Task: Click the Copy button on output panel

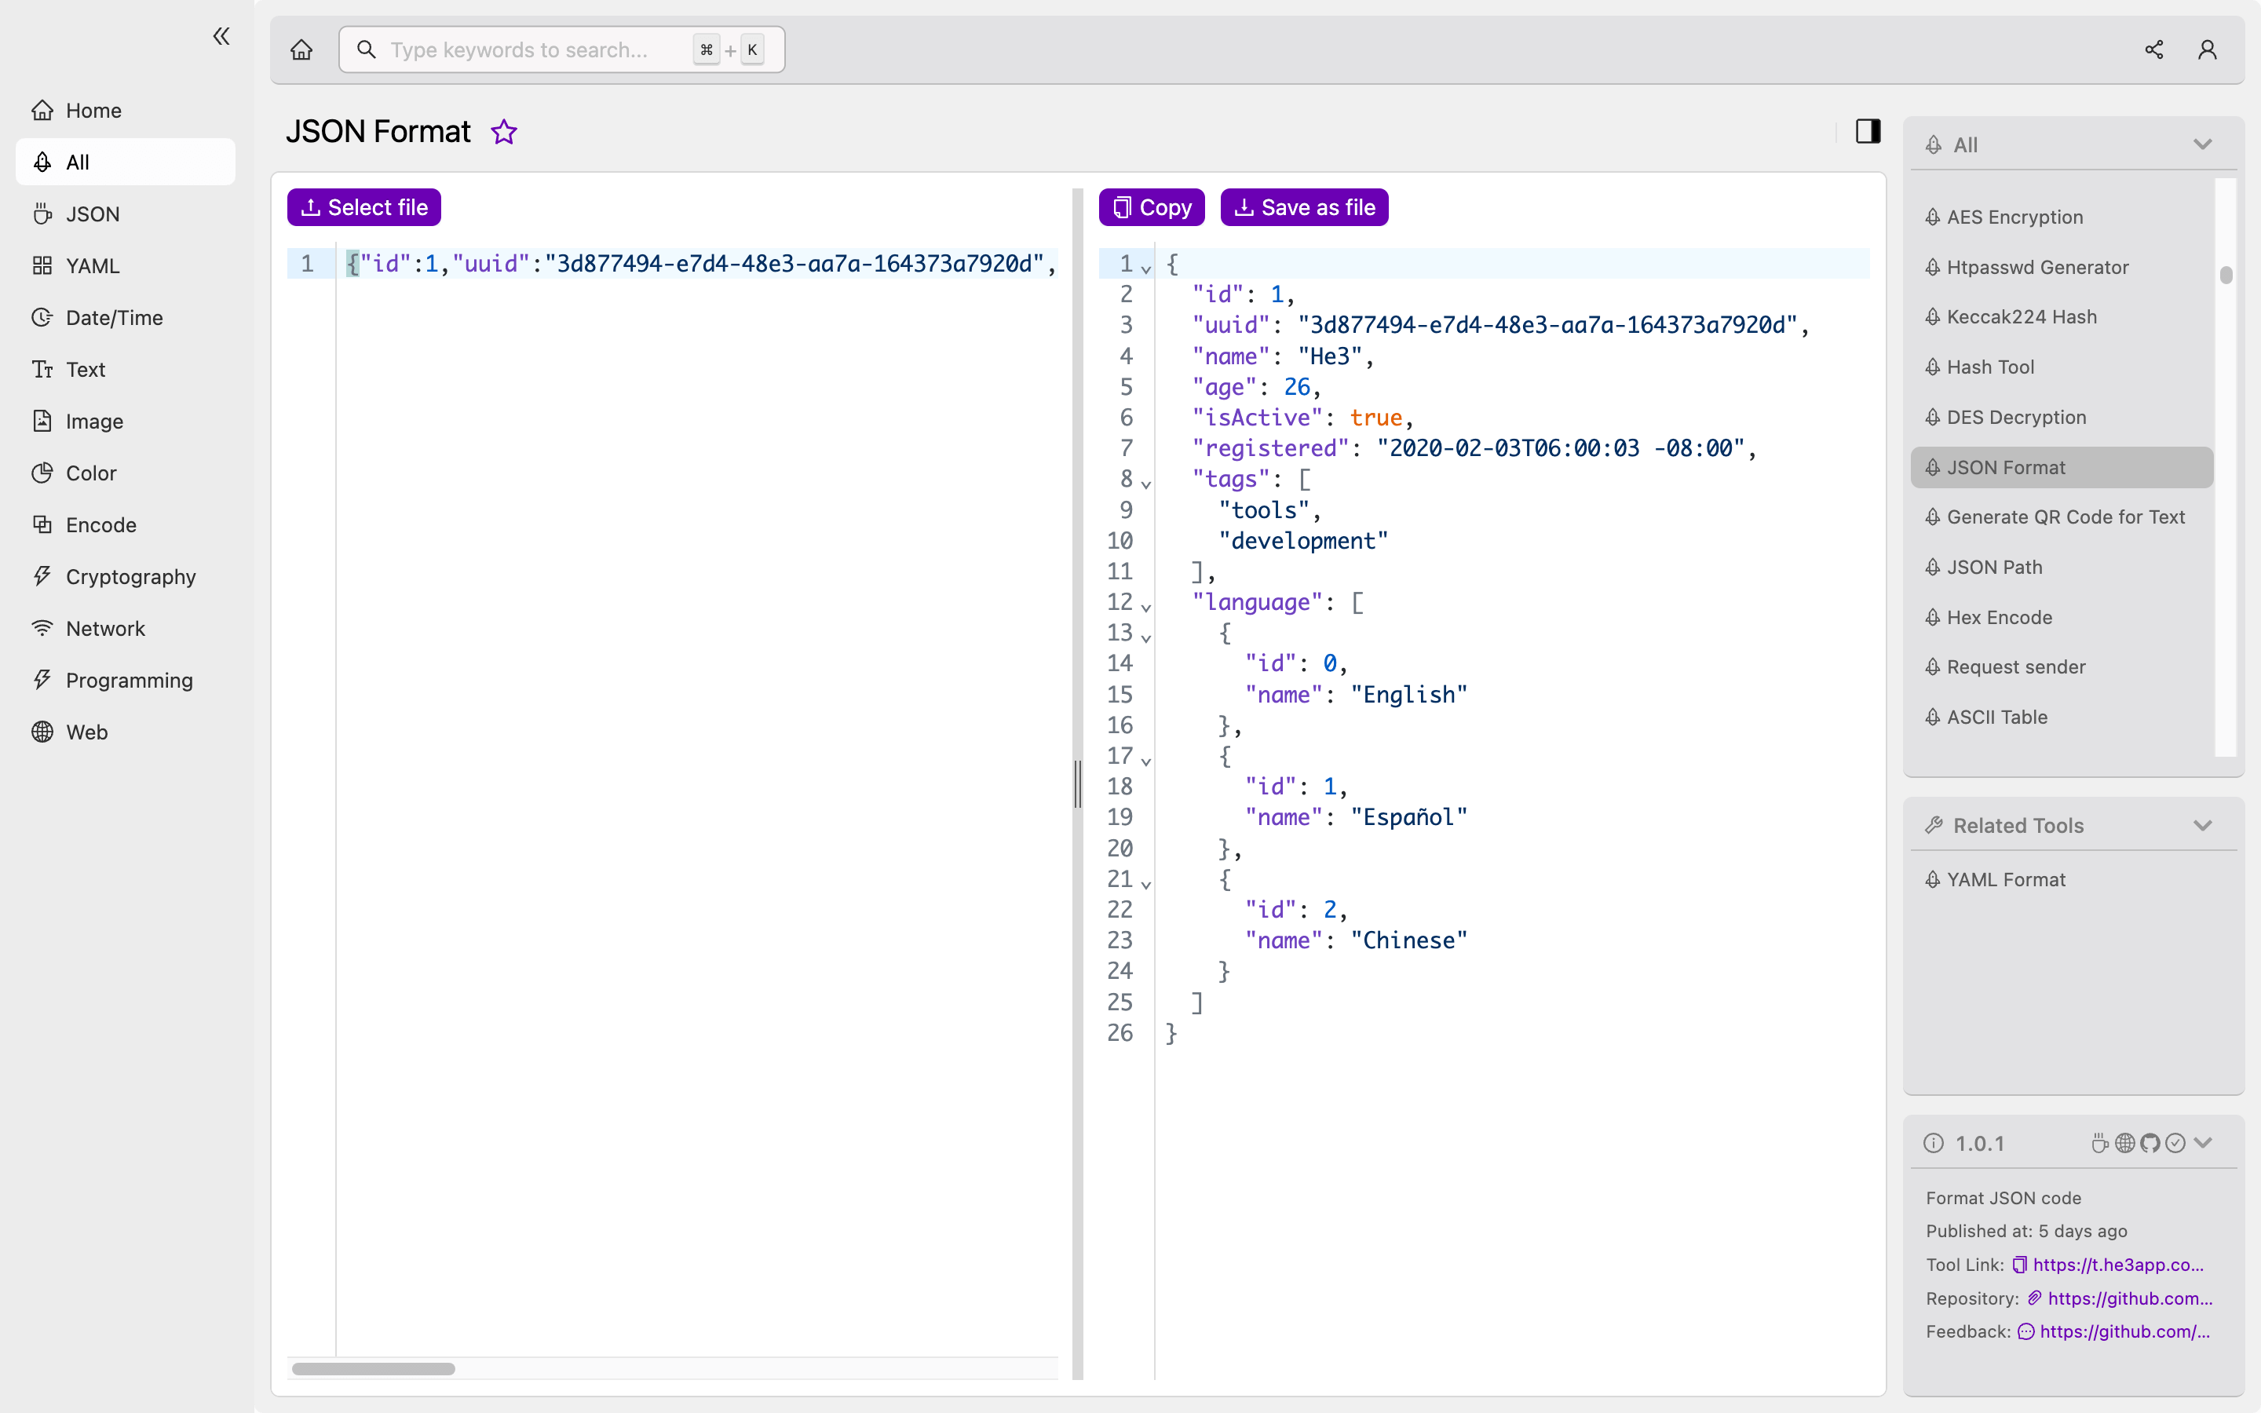Action: pos(1151,206)
